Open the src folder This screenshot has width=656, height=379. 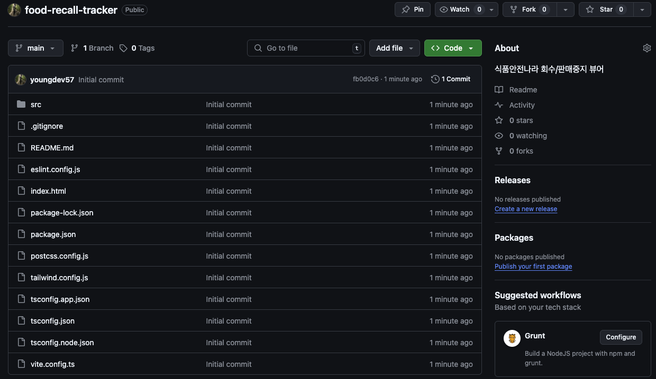[36, 105]
